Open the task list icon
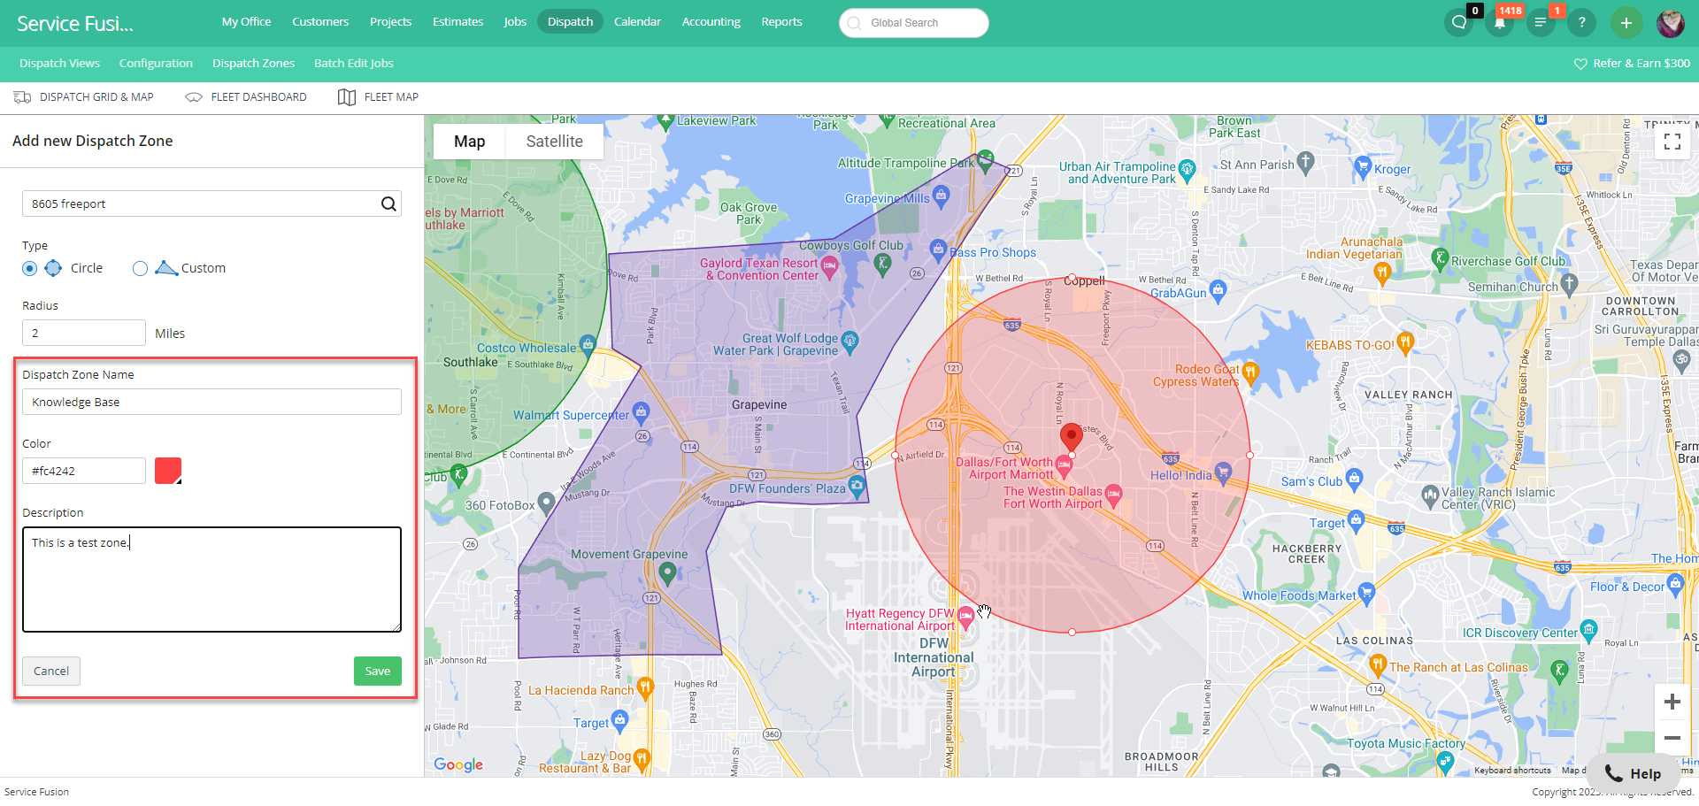This screenshot has width=1699, height=806. [1541, 23]
